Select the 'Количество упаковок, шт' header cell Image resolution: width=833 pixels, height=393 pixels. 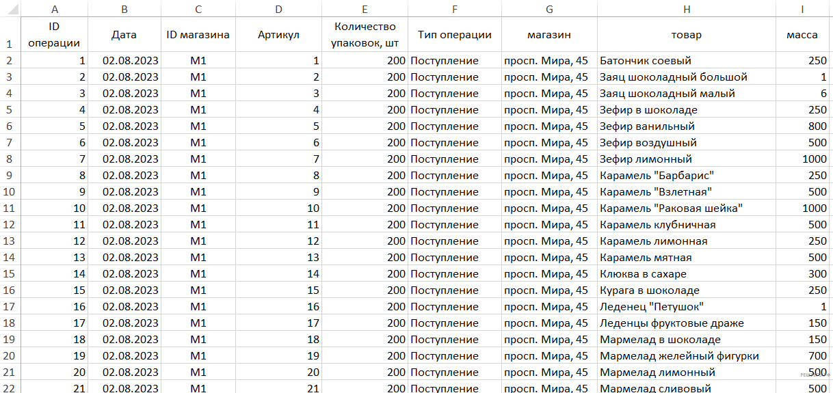point(365,35)
